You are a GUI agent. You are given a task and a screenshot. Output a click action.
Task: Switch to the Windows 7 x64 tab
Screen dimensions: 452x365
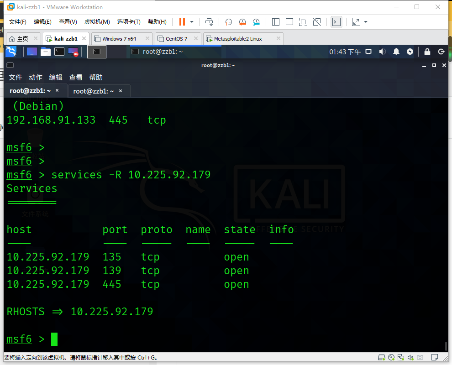(x=119, y=39)
